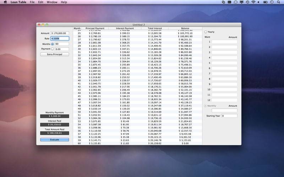284x177 pixels.
Task: Select row for month 25
Action: pyautogui.click(x=137, y=33)
